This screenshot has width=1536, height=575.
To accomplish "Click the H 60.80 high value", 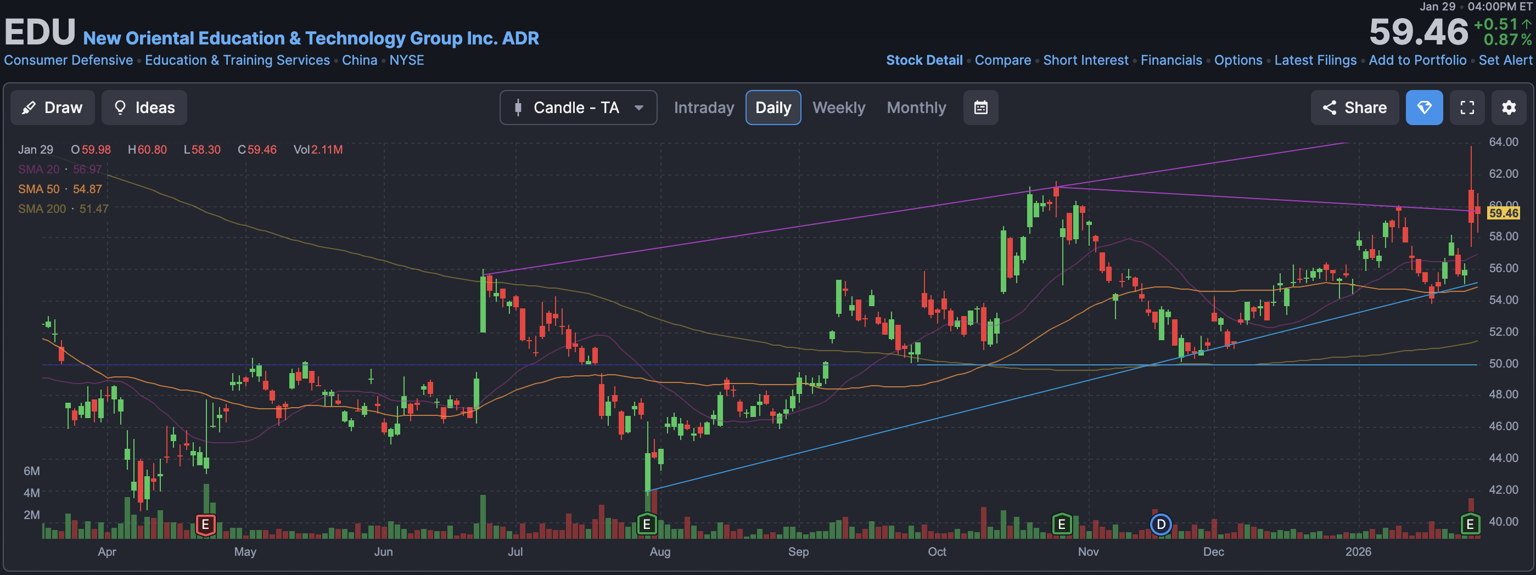I will (147, 150).
